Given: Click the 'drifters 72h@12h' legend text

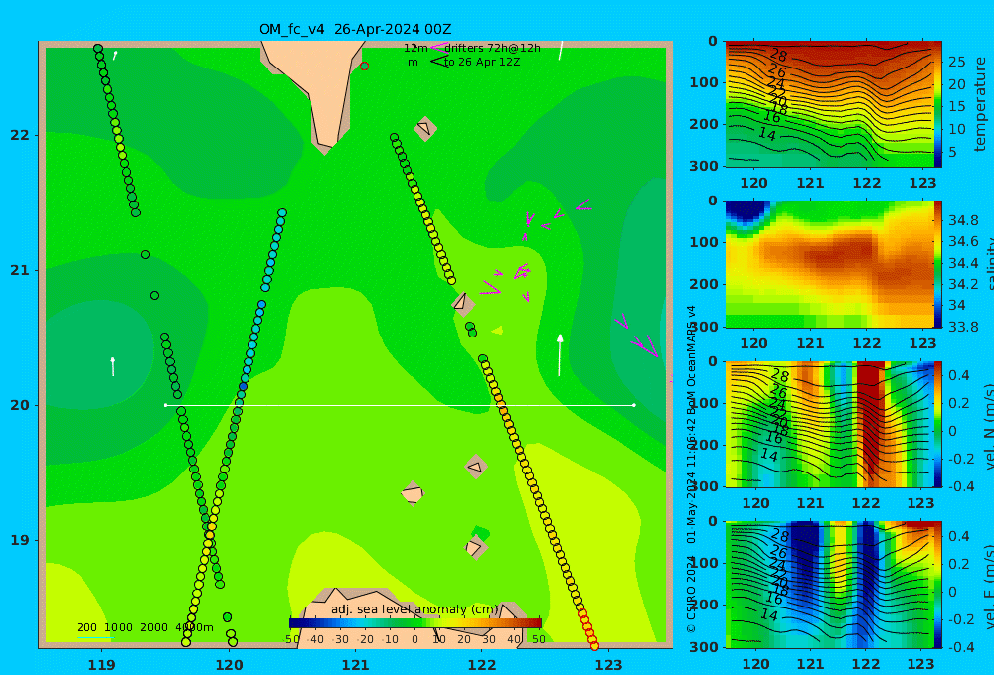Looking at the screenshot, I should click(x=493, y=48).
